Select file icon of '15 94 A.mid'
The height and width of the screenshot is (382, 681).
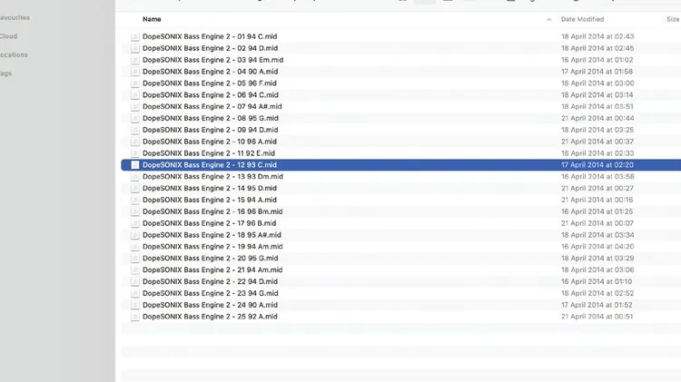[135, 201]
